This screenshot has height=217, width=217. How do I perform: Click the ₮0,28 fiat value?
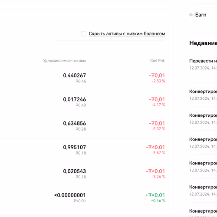tap(81, 129)
